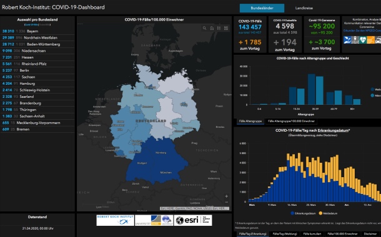The image size is (381, 237).
Task: Select Sachsen-Anhalt in the list
Action: tap(37, 116)
